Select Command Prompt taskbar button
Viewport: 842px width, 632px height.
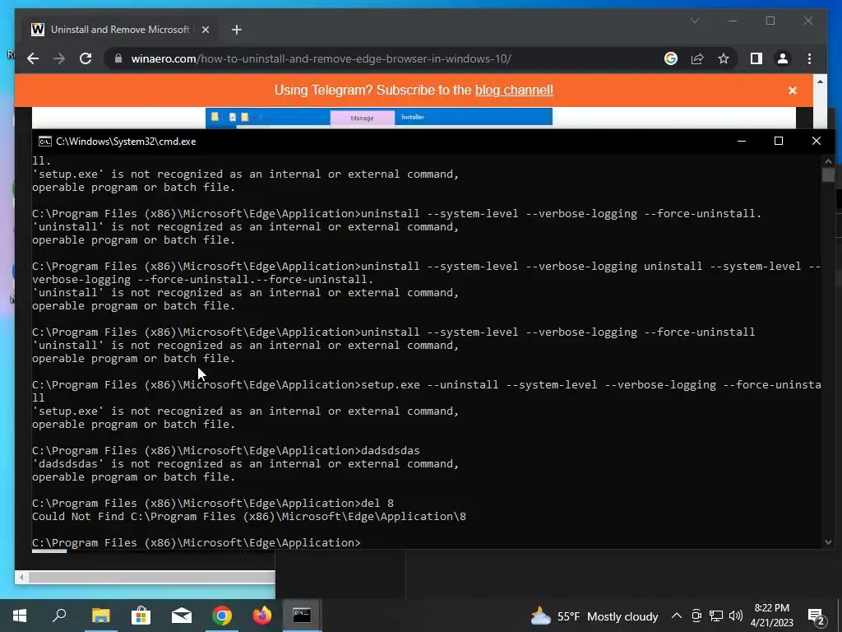302,616
